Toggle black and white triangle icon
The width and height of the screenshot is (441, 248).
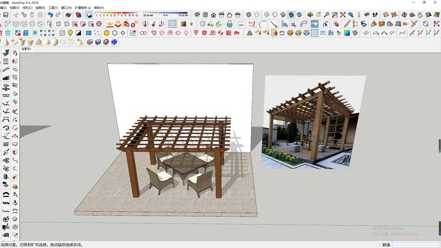click(78, 33)
